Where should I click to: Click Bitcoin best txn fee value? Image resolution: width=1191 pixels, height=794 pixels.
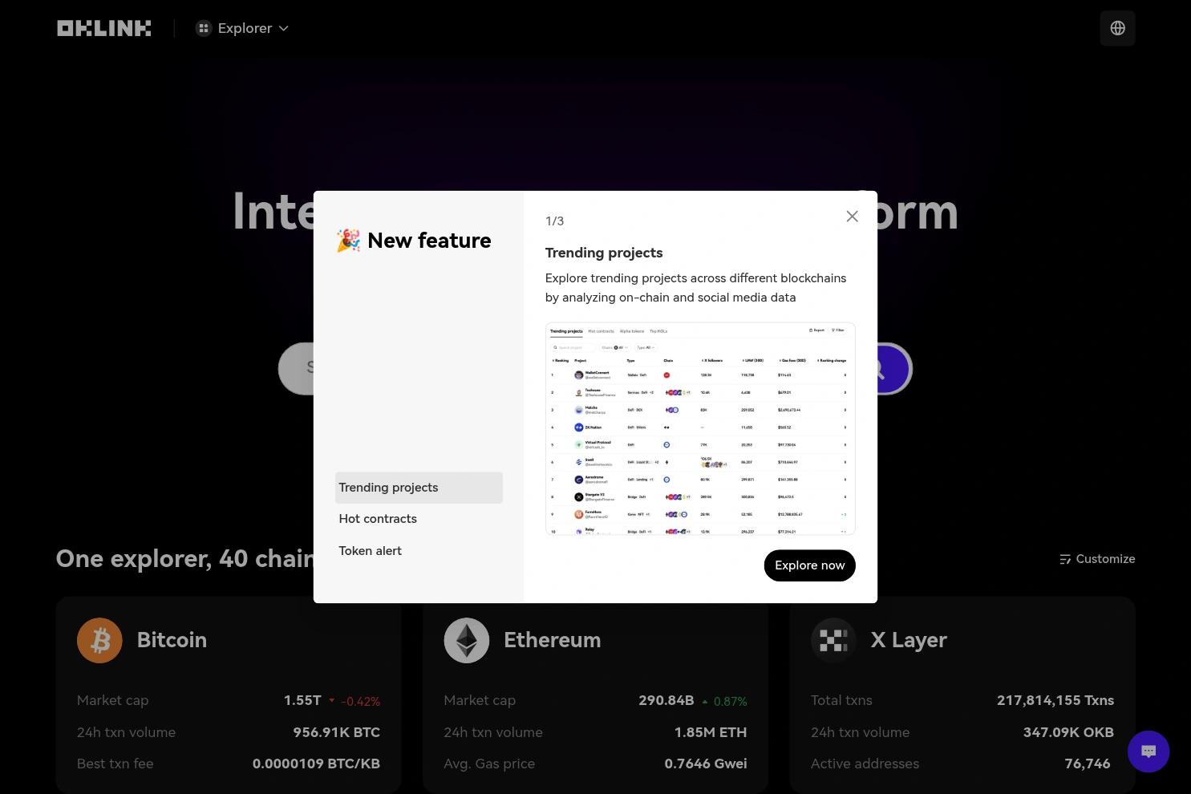click(x=316, y=764)
